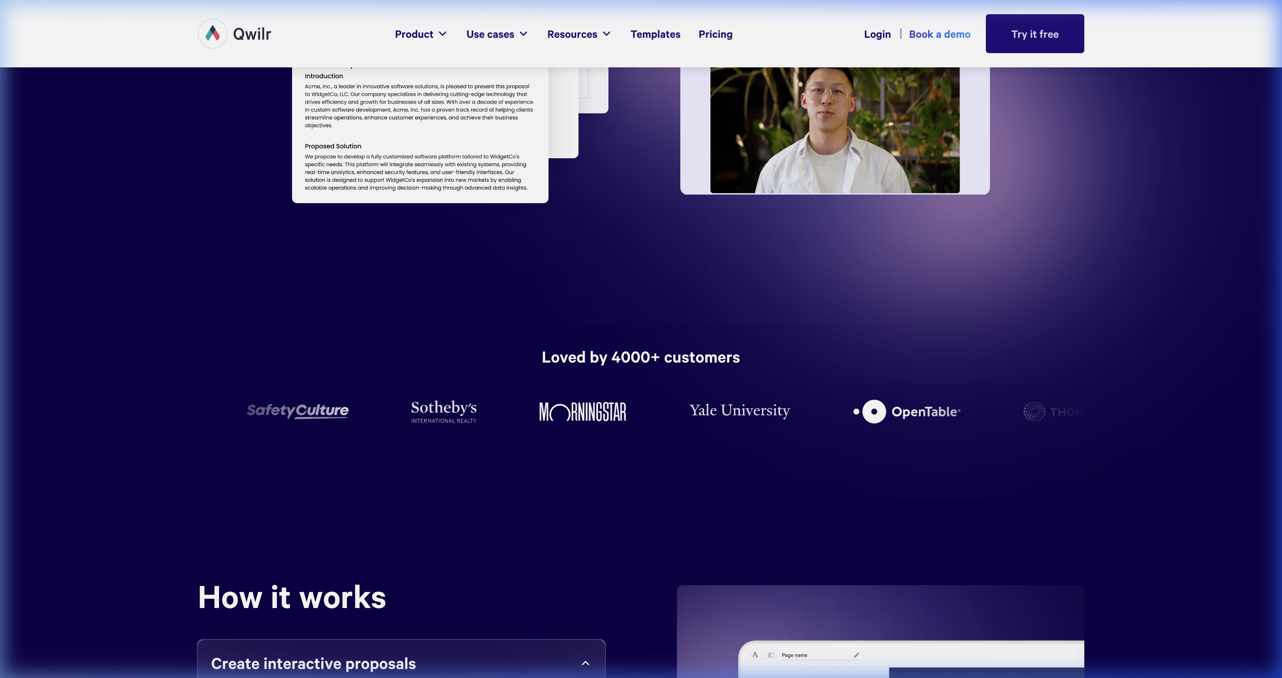
Task: Click the Qwilr mark in the editor preview toolbar
Action: 754,656
